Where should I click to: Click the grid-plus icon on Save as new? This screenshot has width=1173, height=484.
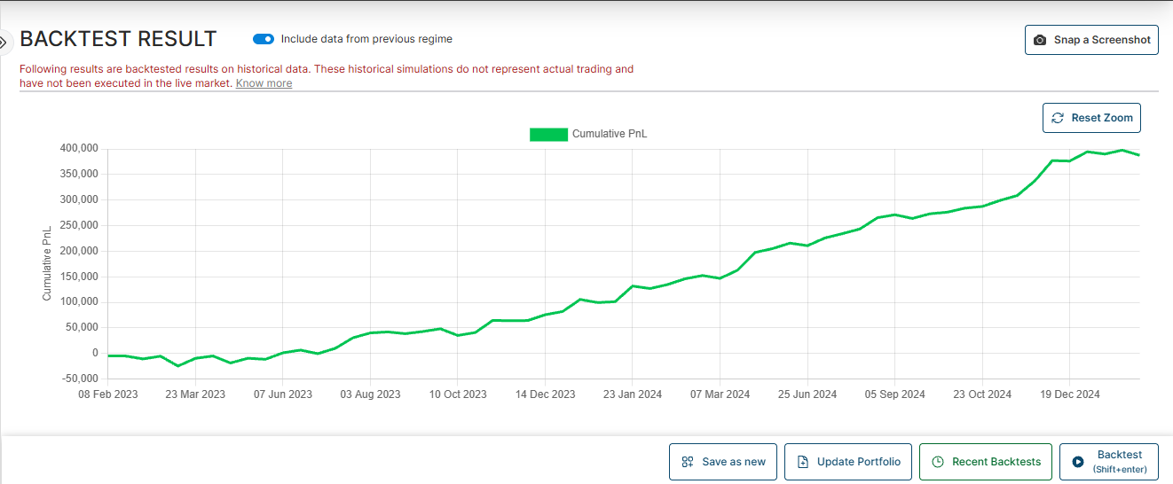[687, 462]
